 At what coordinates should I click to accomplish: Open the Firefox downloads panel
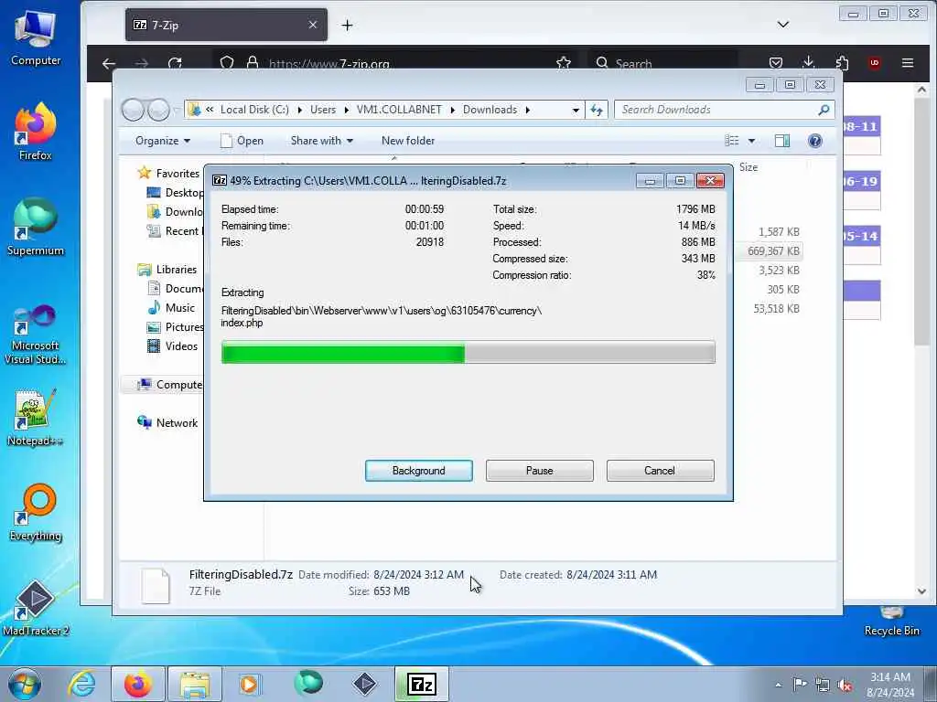pyautogui.click(x=808, y=62)
